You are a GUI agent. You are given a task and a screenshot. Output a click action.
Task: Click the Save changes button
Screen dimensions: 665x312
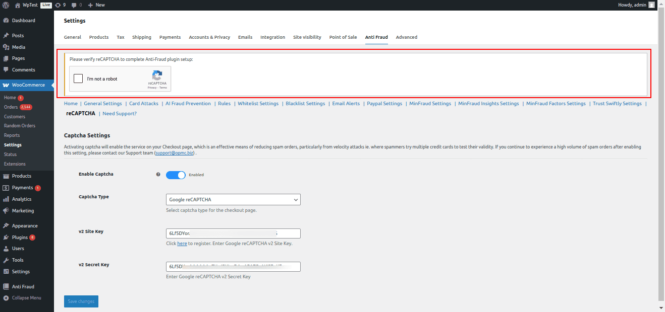pyautogui.click(x=81, y=301)
